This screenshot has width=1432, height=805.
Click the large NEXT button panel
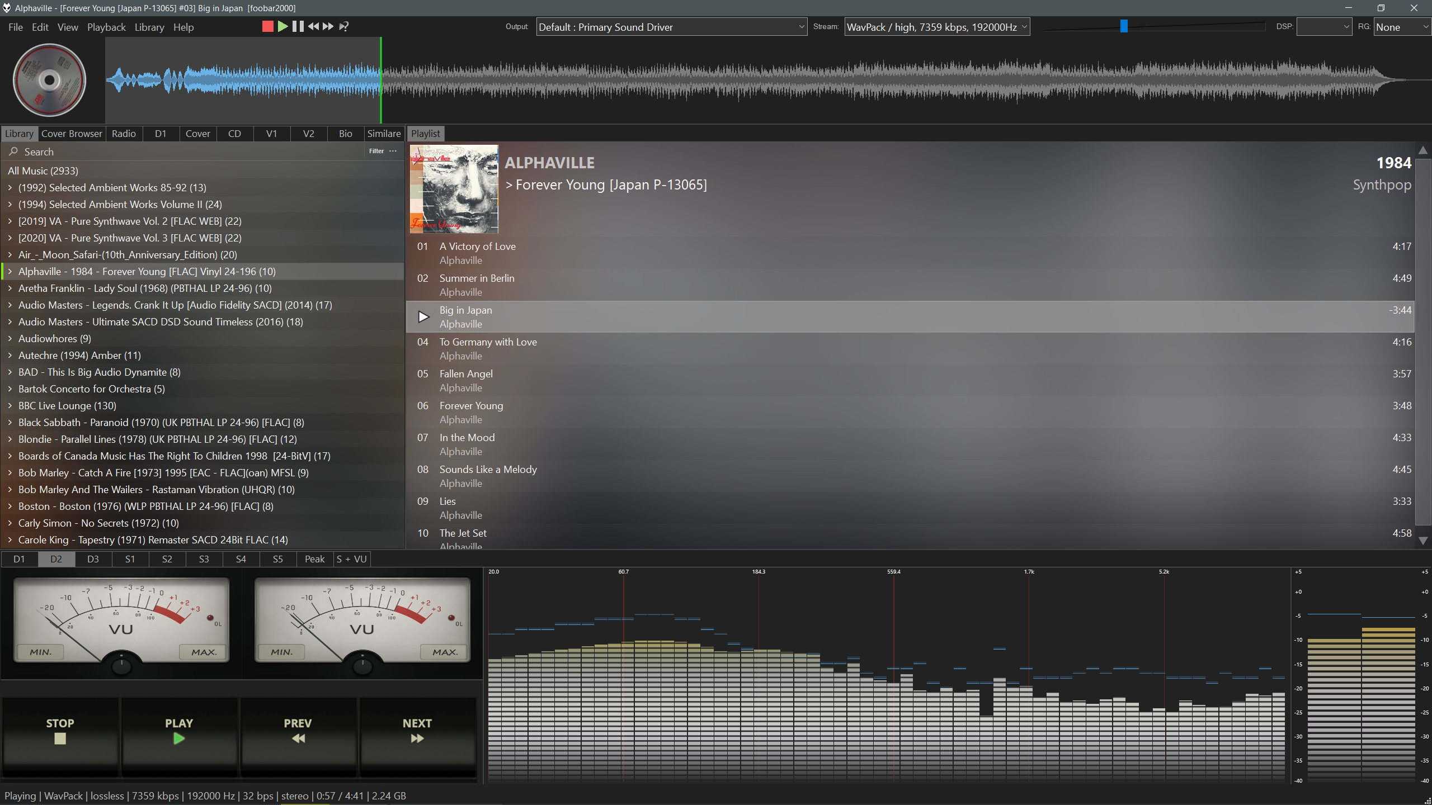[x=417, y=730]
